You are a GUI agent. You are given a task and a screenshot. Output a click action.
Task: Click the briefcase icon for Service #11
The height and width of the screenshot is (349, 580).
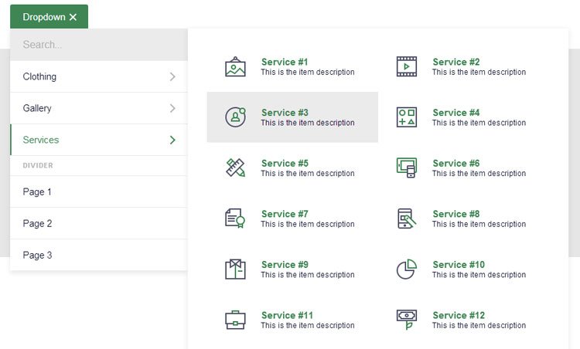click(235, 320)
